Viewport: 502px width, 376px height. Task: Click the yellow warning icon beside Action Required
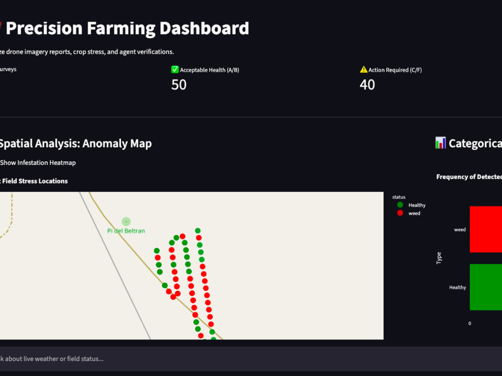tap(363, 69)
